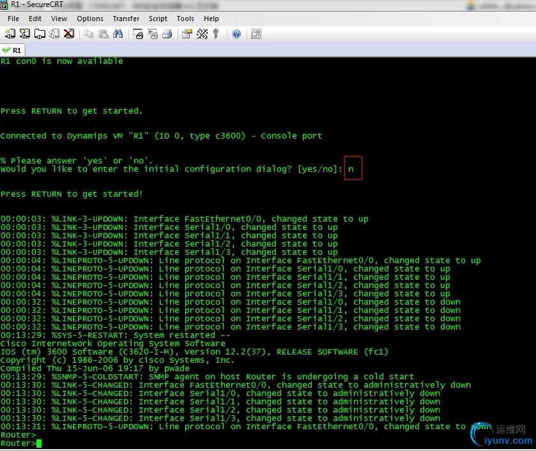
Task: Click the '%SNMP-5-COLDSTART' log line
Action: [x=207, y=377]
